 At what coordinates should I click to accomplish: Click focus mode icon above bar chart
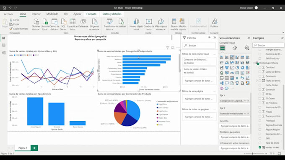[173, 48]
